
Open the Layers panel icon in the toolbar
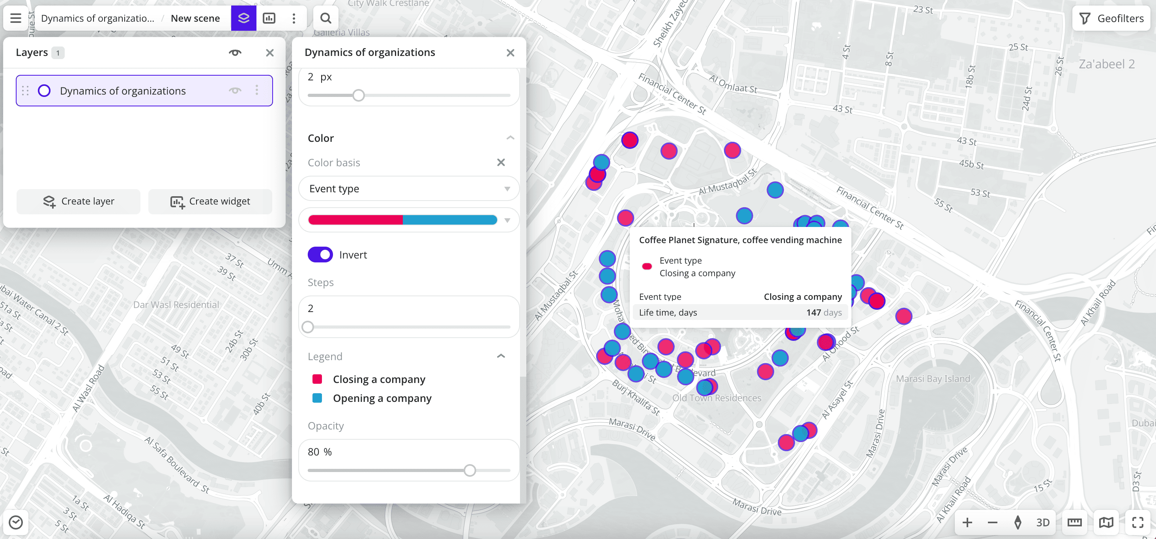click(244, 18)
